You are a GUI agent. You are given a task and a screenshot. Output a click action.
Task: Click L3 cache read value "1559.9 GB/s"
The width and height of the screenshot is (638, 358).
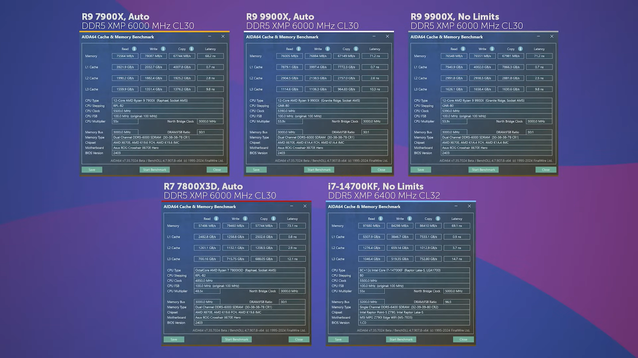pos(125,89)
